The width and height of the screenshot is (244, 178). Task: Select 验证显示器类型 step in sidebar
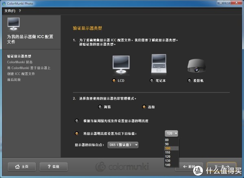(x=19, y=56)
